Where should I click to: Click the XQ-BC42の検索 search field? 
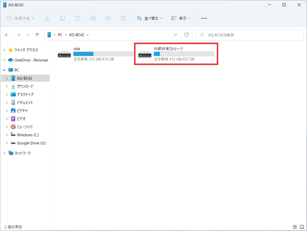249,35
